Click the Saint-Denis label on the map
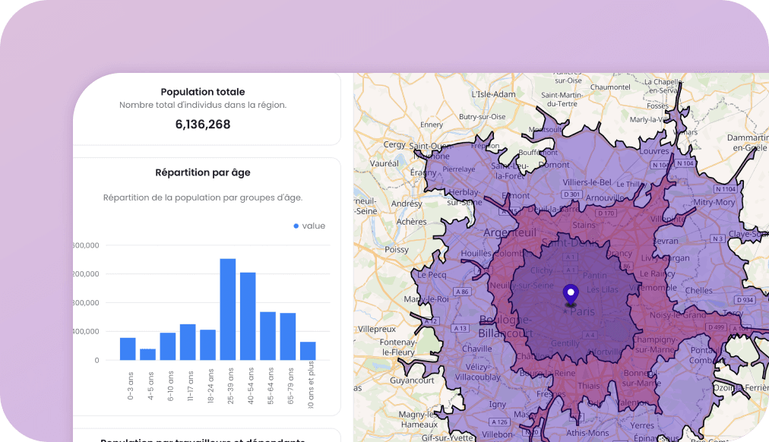 (x=571, y=242)
